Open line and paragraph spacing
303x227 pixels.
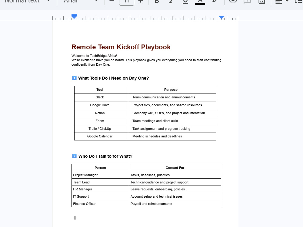298,2
